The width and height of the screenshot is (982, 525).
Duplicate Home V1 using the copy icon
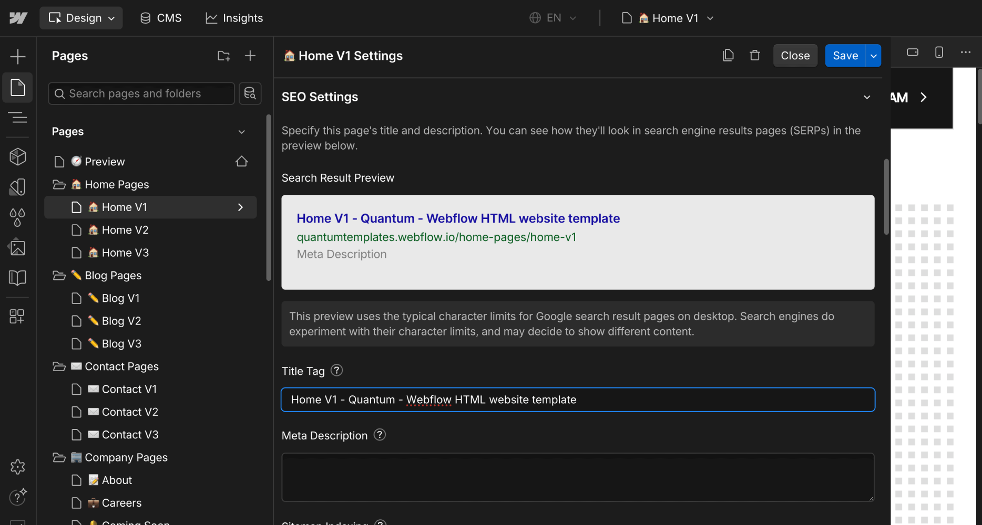coord(728,55)
